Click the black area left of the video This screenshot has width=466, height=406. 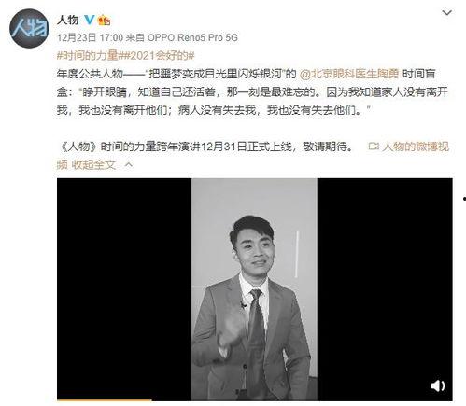pyautogui.click(x=124, y=289)
